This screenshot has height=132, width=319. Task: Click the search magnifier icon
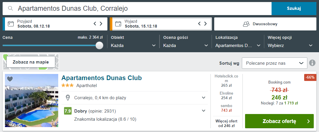click(x=10, y=8)
